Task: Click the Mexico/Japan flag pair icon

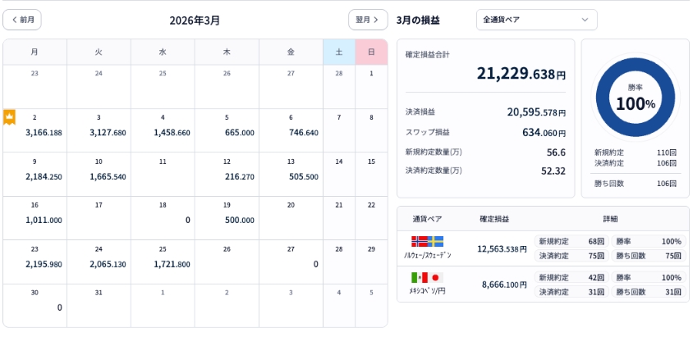Action: (x=428, y=278)
